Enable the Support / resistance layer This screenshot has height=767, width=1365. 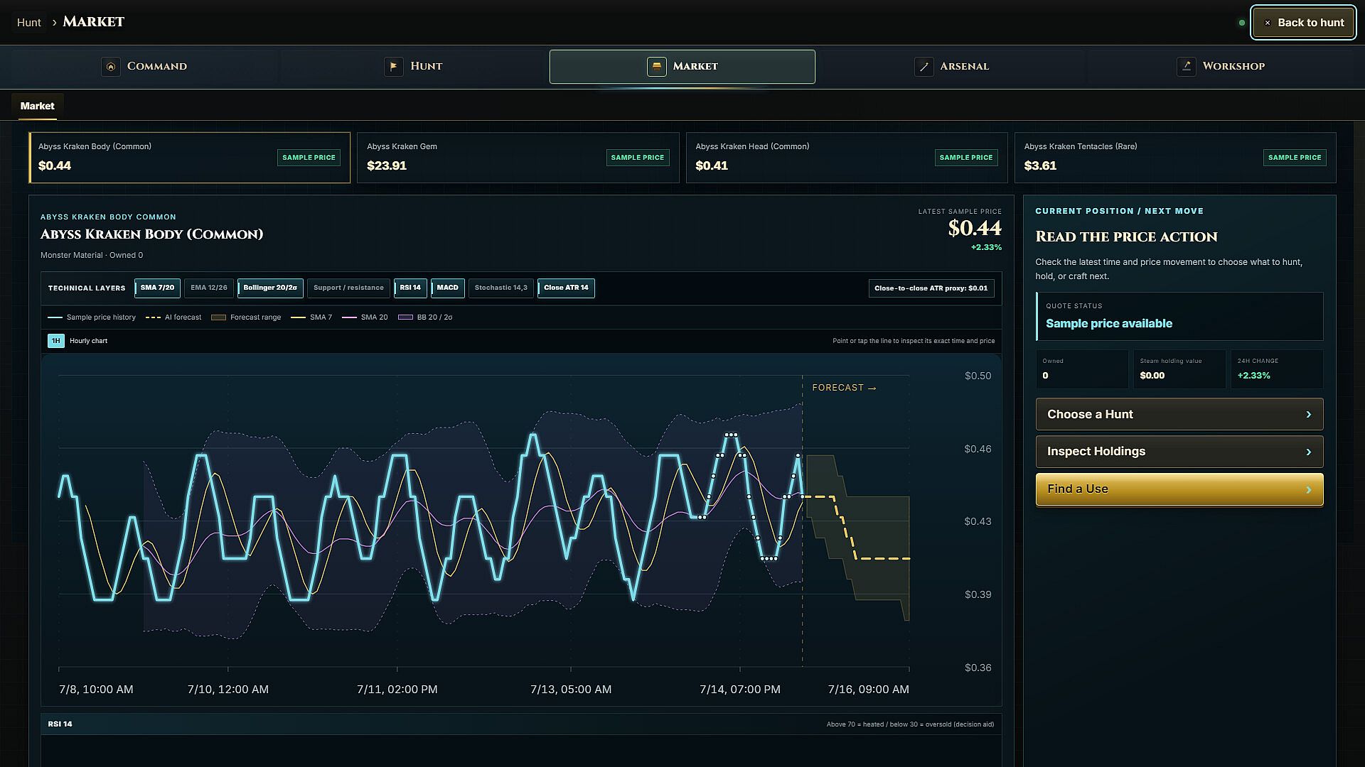tap(348, 288)
